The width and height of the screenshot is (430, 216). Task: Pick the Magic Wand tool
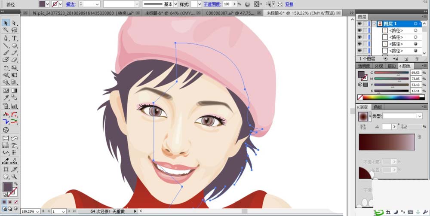(x=6, y=30)
